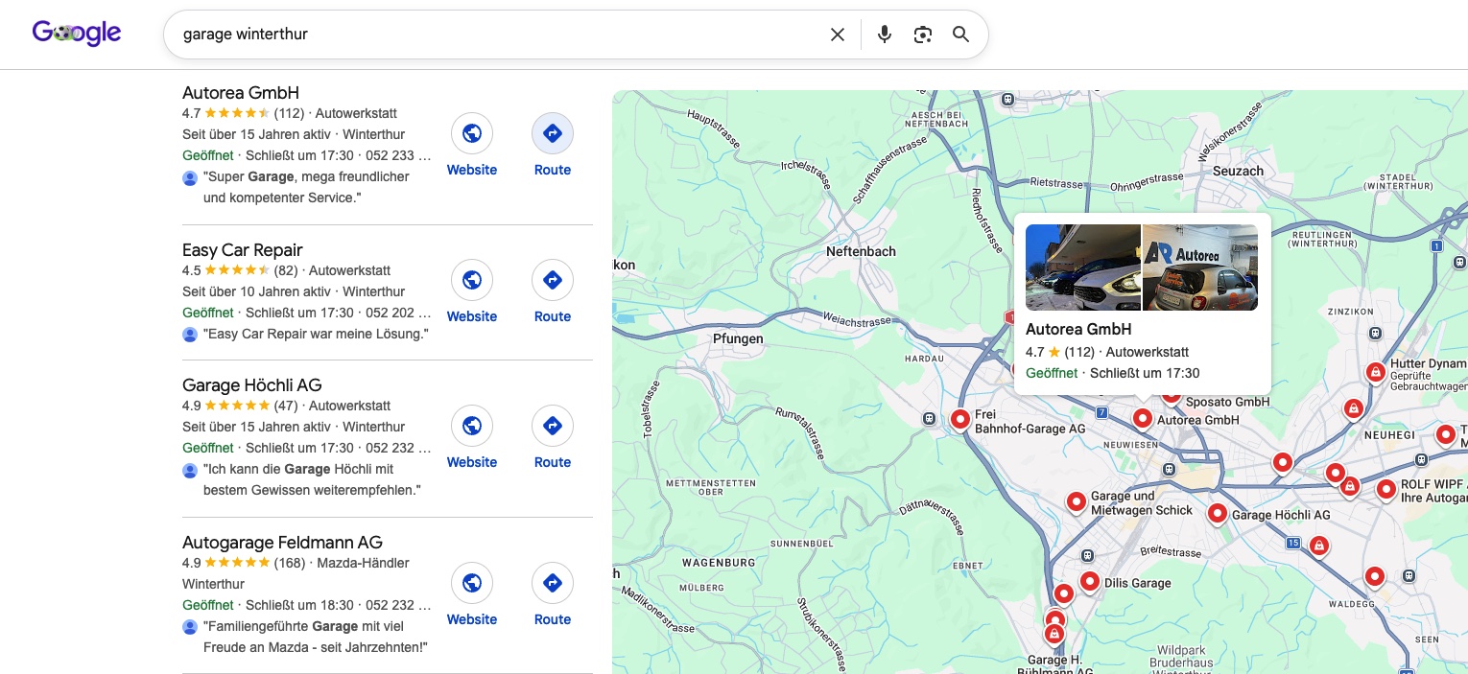Click Website label under Autorea GmbH

[472, 170]
